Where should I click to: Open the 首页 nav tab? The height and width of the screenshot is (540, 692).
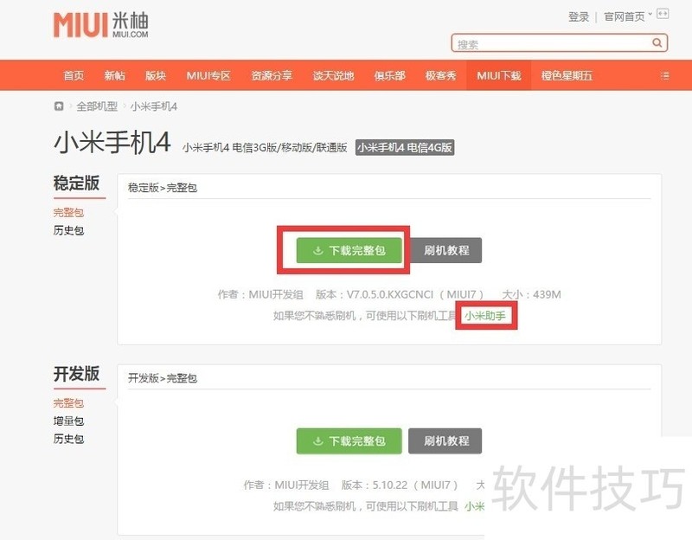coord(74,75)
